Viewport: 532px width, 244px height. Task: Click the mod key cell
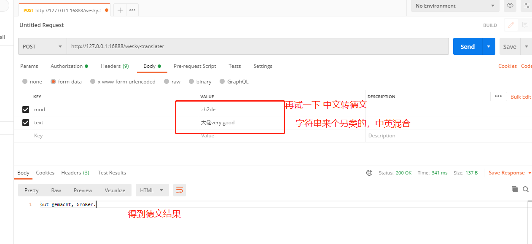(x=114, y=110)
